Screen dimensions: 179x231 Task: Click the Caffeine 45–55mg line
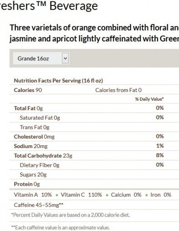click(x=39, y=205)
